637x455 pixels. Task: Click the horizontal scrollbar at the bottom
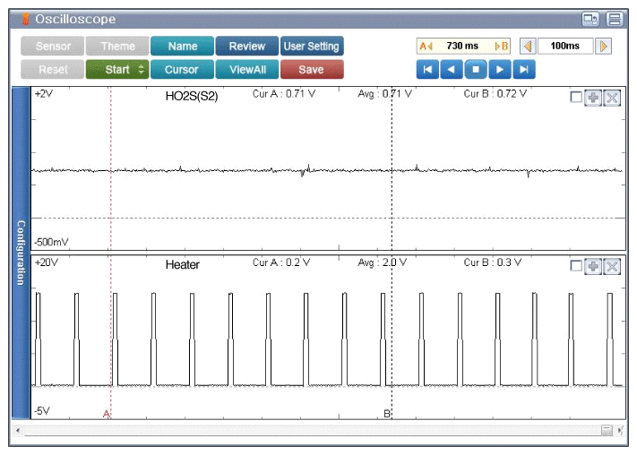tap(314, 431)
